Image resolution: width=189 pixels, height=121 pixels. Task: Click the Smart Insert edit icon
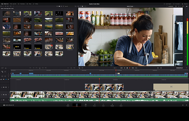[30, 68]
